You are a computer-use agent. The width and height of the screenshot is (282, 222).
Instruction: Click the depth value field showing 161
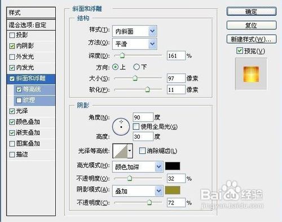176,56
